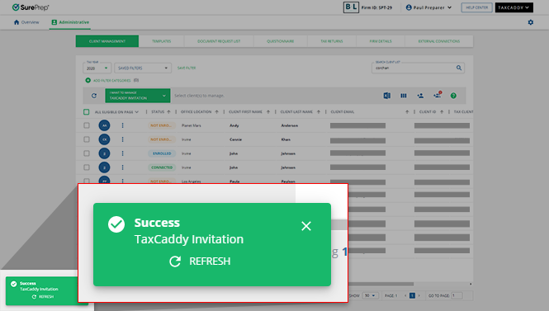Open three-dot menu for the ENROLLED John Johnson
This screenshot has height=311, width=549.
click(122, 153)
